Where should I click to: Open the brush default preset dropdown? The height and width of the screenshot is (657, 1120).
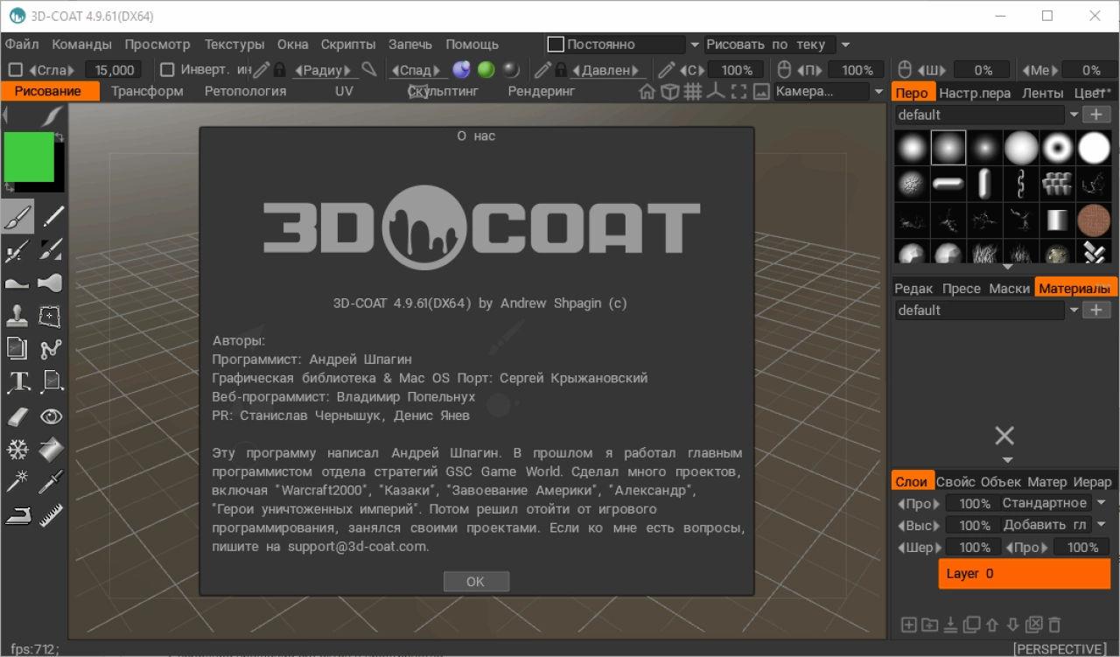1074,115
